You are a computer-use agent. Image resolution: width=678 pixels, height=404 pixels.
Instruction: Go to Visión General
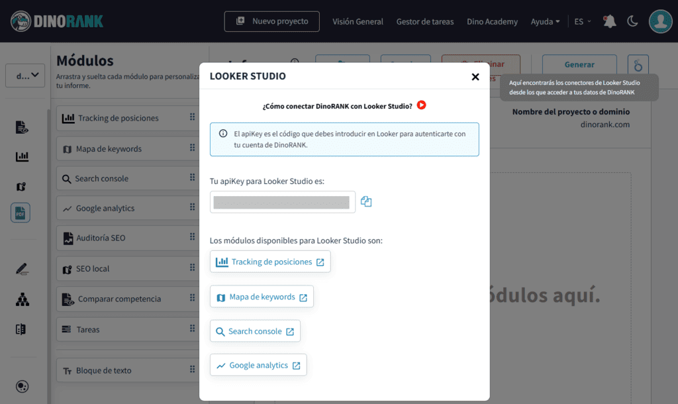point(358,22)
